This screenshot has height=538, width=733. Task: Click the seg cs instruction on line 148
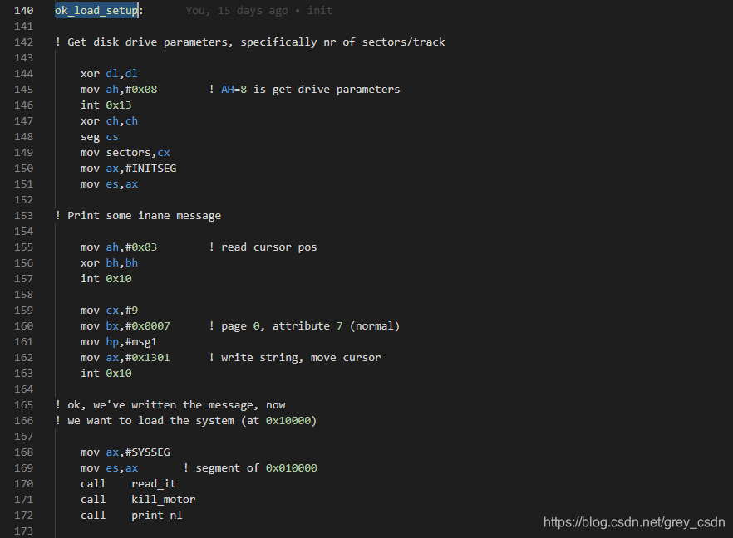pyautogui.click(x=98, y=136)
